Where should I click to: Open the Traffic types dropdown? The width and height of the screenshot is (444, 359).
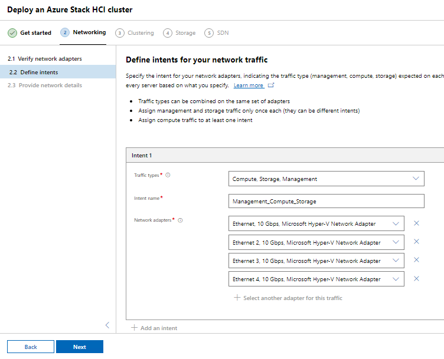click(x=326, y=179)
